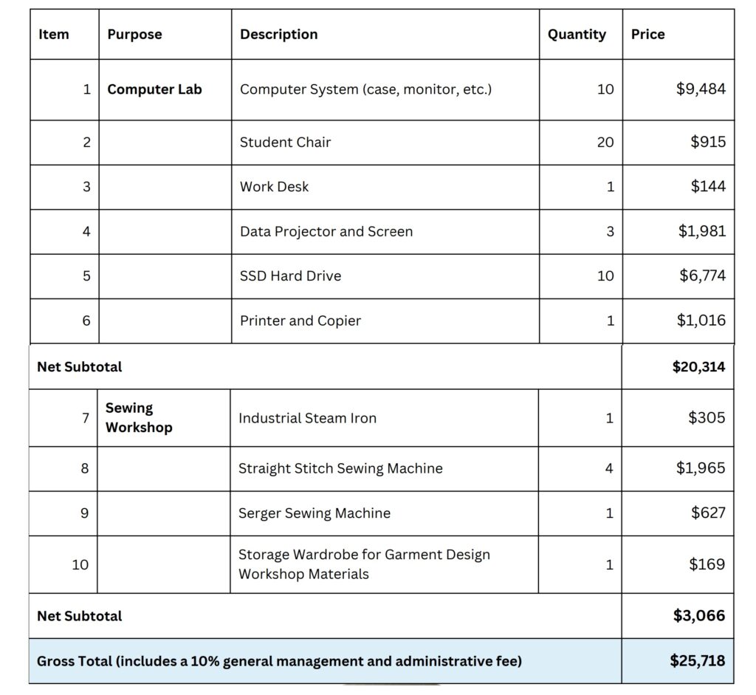The height and width of the screenshot is (695, 756).
Task: Click the SSD Hard Drive price $6,774
Action: coord(703,275)
